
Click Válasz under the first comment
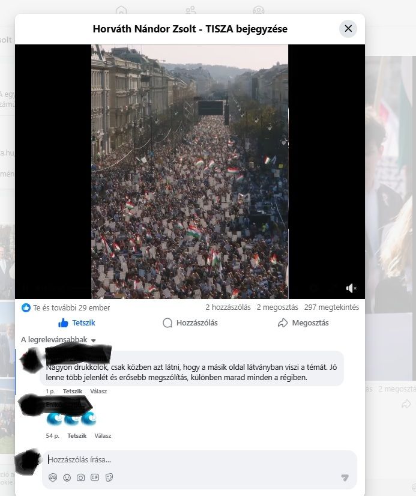click(98, 392)
